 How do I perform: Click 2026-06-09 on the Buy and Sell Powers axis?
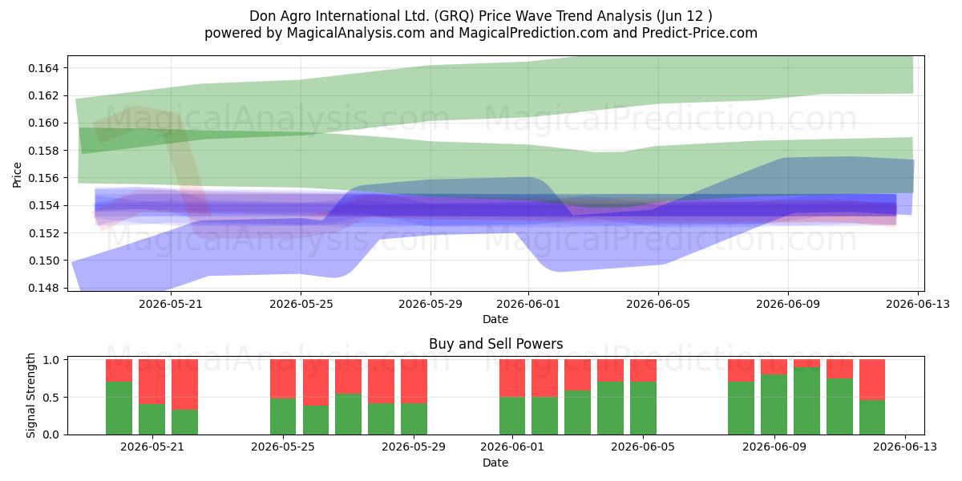(x=774, y=447)
